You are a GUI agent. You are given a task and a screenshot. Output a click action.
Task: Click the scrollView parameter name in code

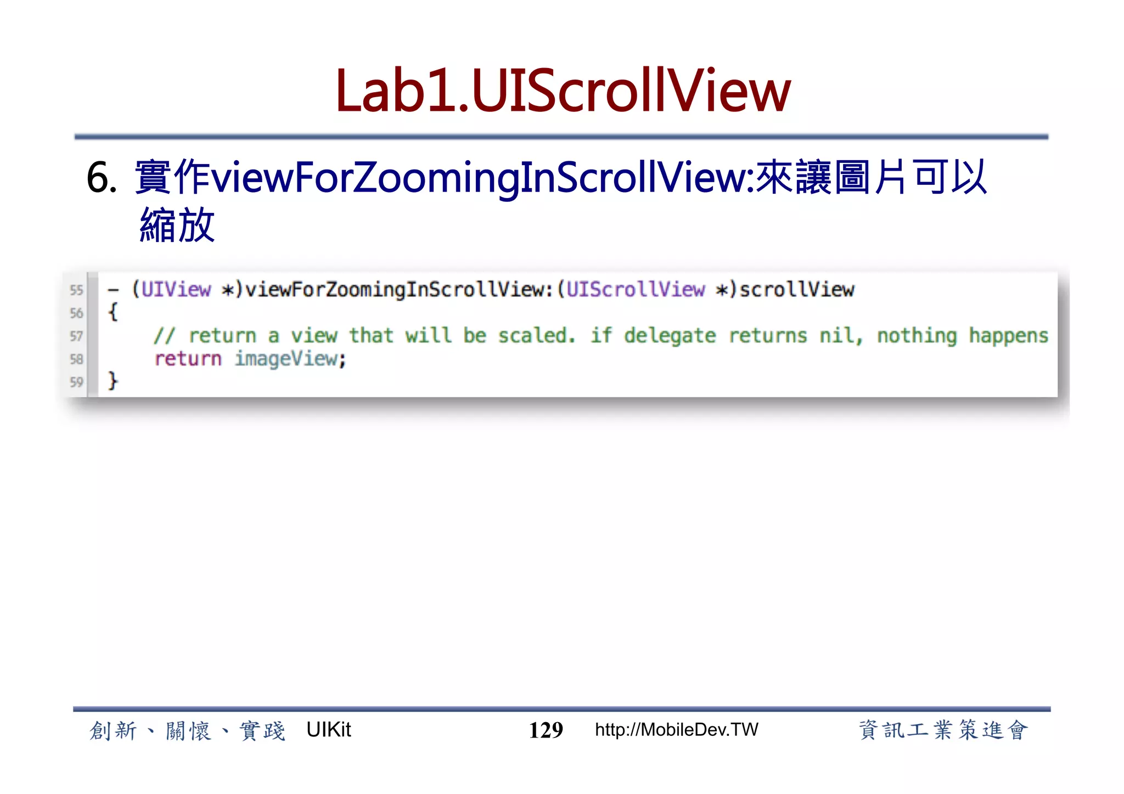click(x=797, y=289)
